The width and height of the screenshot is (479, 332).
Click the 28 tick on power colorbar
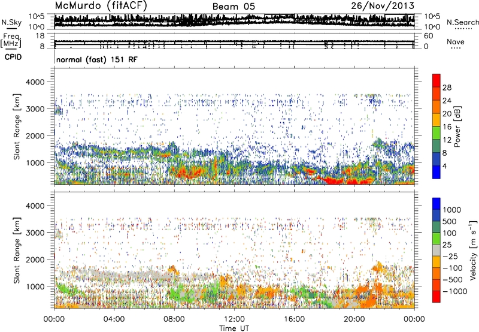pyautogui.click(x=447, y=87)
